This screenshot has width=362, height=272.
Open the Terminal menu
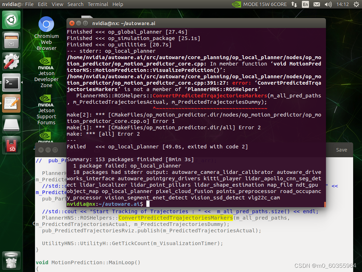point(98,4)
